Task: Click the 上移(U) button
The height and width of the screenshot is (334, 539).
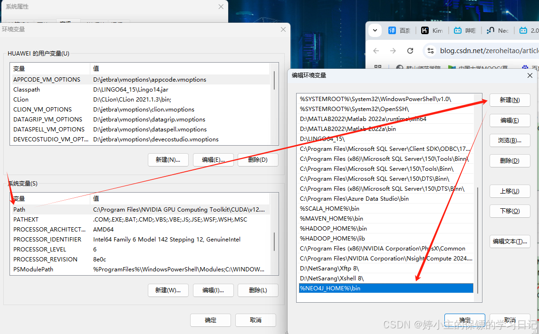Action: pyautogui.click(x=510, y=191)
